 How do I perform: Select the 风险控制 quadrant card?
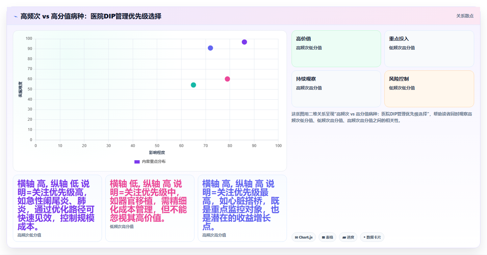coord(429,89)
